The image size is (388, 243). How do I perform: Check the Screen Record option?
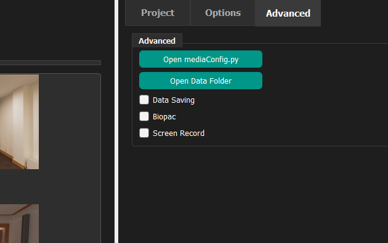(144, 133)
